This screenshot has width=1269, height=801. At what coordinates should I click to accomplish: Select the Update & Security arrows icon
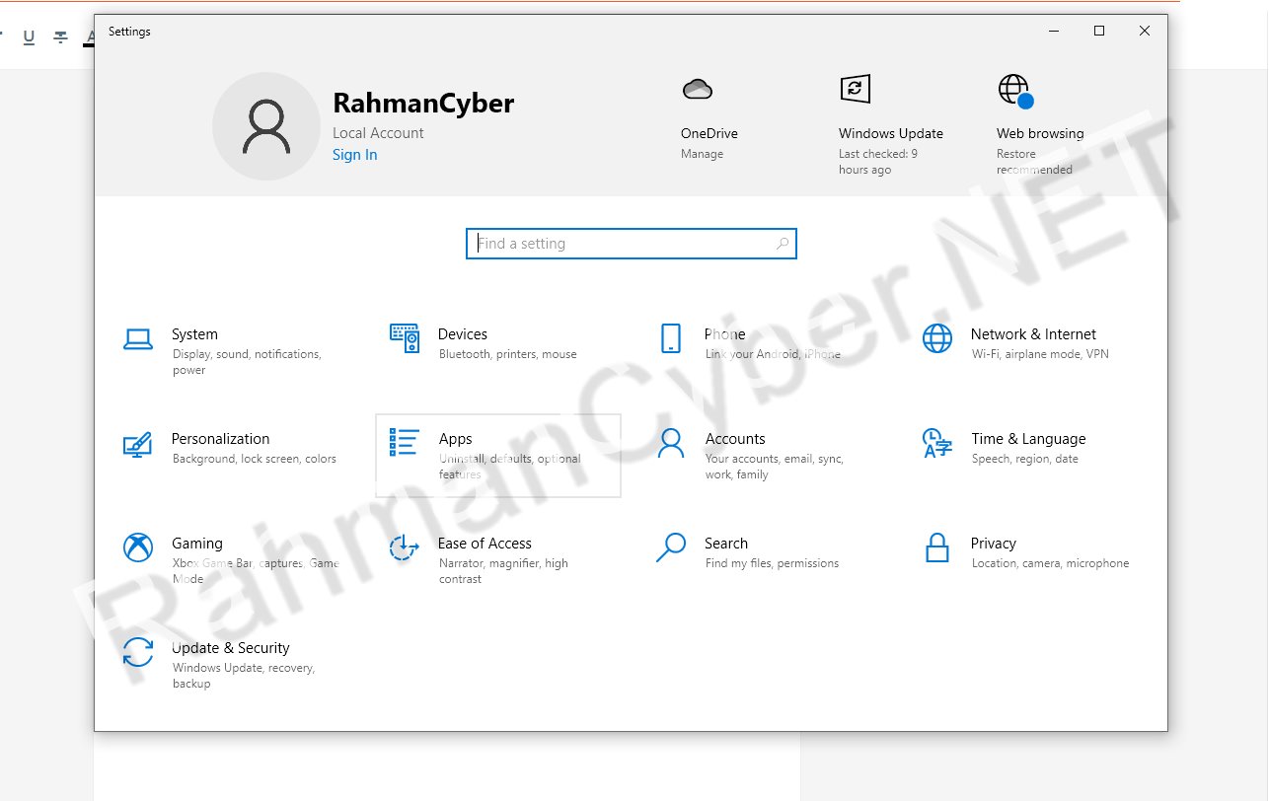pyautogui.click(x=138, y=652)
